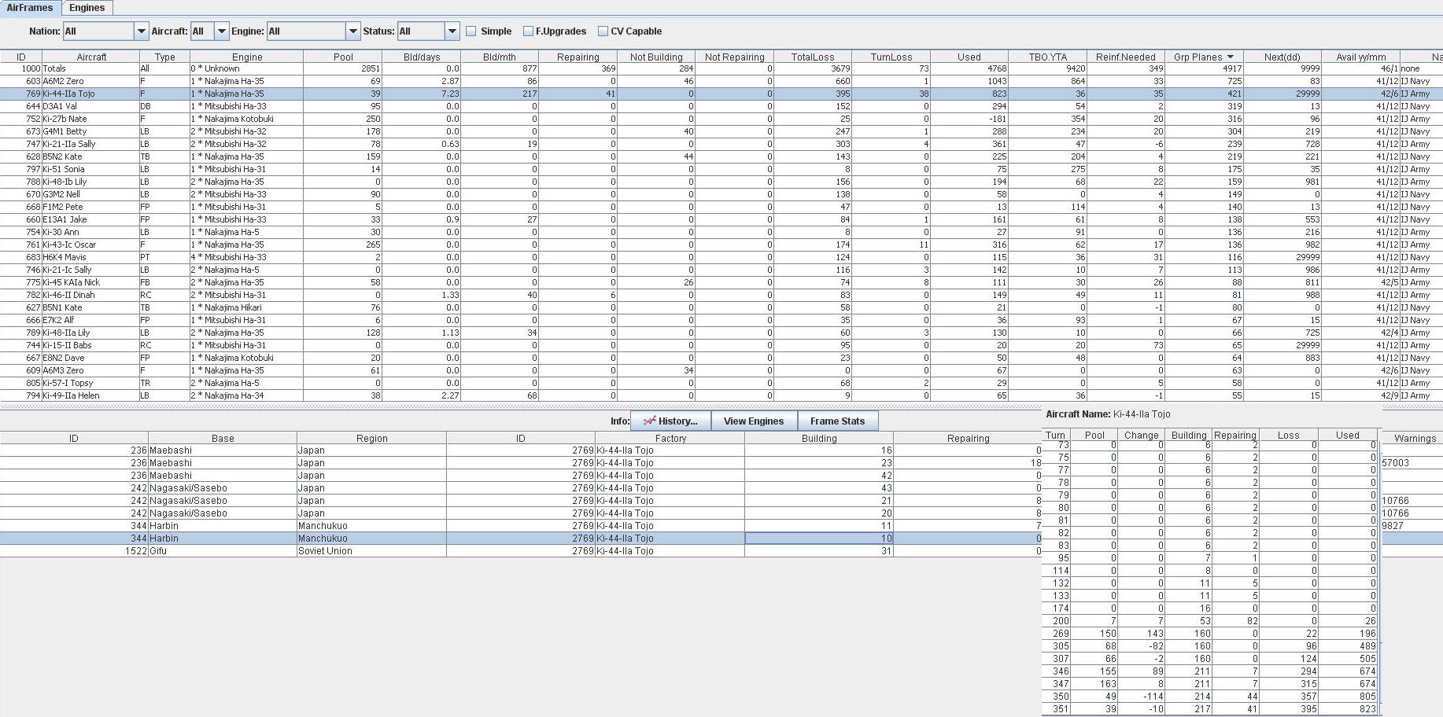Expand the Engine filter dropdown
Image resolution: width=1443 pixels, height=717 pixels.
[x=352, y=31]
